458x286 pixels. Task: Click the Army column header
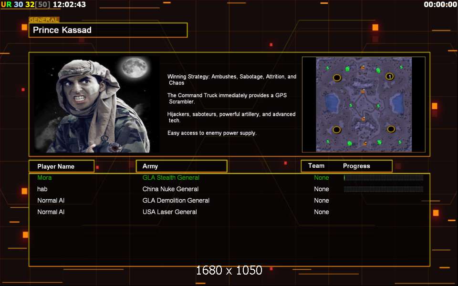point(181,166)
